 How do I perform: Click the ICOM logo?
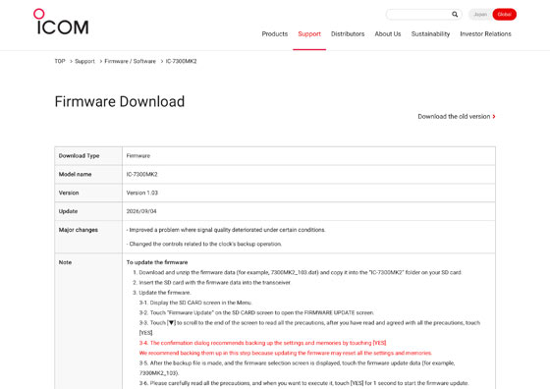click(x=61, y=22)
